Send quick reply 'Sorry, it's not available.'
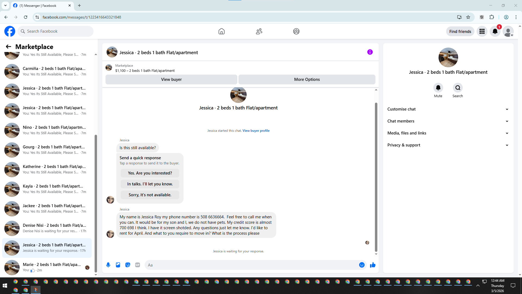522x294 pixels. click(x=150, y=195)
